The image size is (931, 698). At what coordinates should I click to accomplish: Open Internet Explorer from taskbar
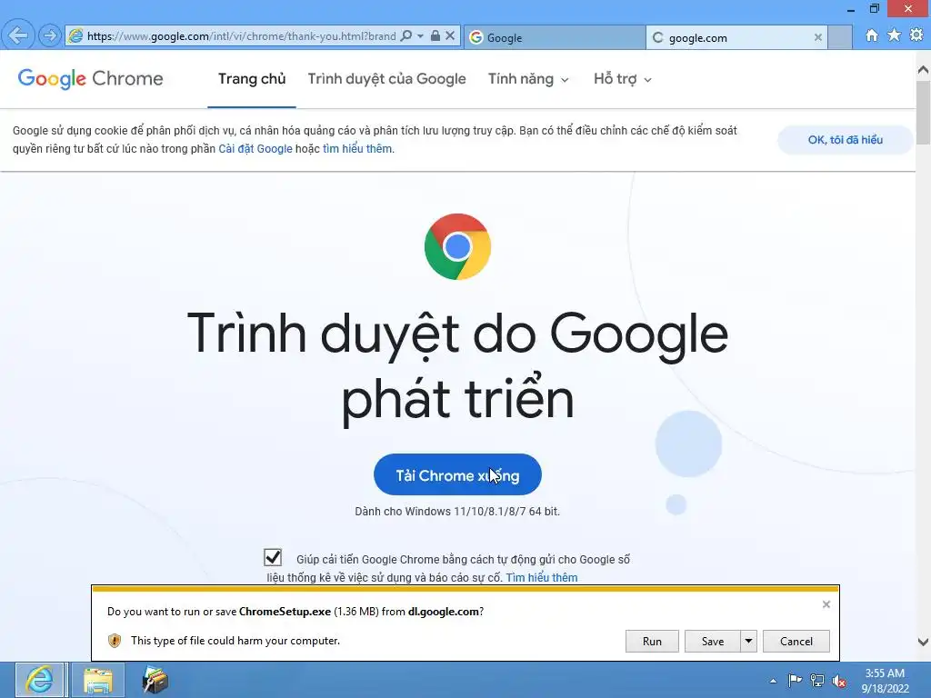tap(39, 680)
